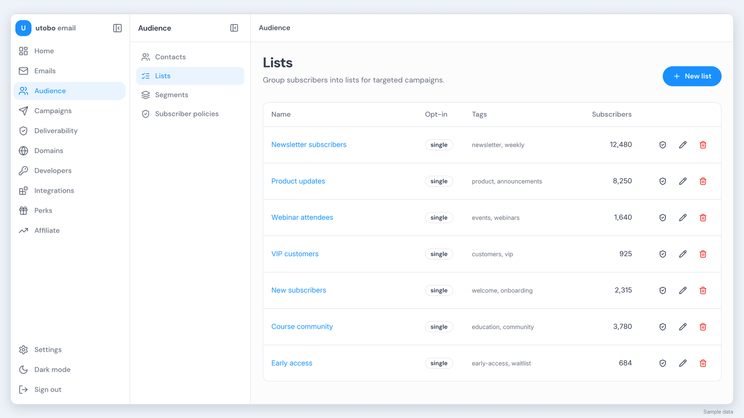Edit the Early access list

pos(683,363)
